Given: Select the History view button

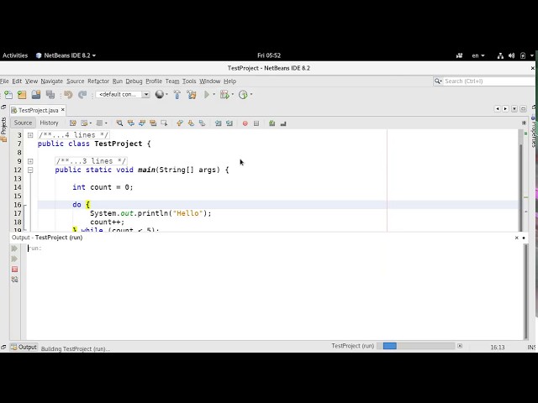Looking at the screenshot, I should pyautogui.click(x=49, y=123).
